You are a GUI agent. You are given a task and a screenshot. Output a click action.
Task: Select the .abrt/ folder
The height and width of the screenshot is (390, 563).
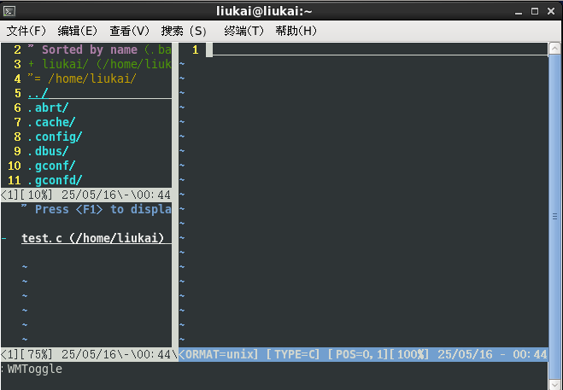point(48,108)
